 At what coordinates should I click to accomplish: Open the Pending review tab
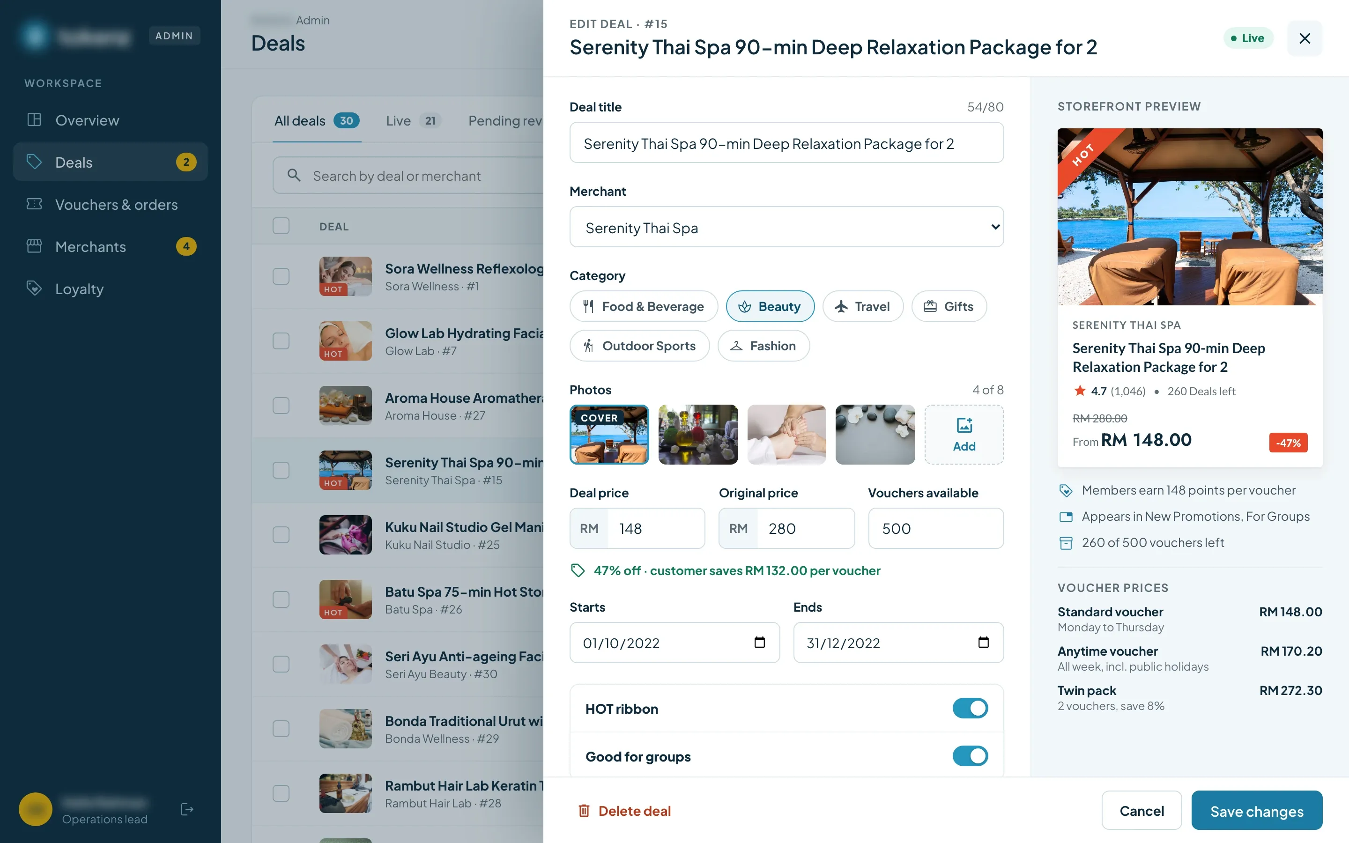coord(505,120)
